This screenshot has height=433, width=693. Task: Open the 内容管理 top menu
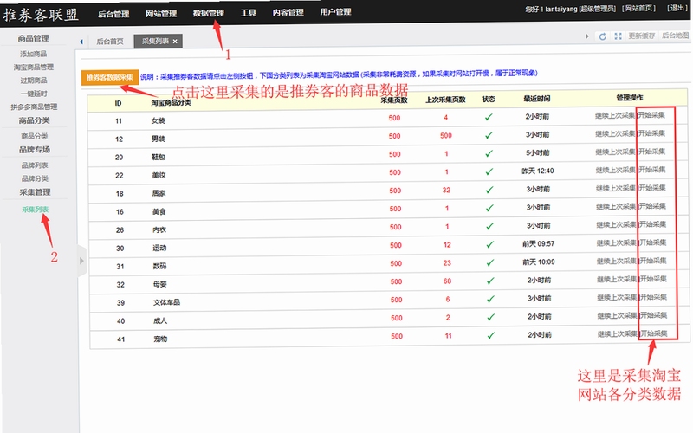point(288,12)
